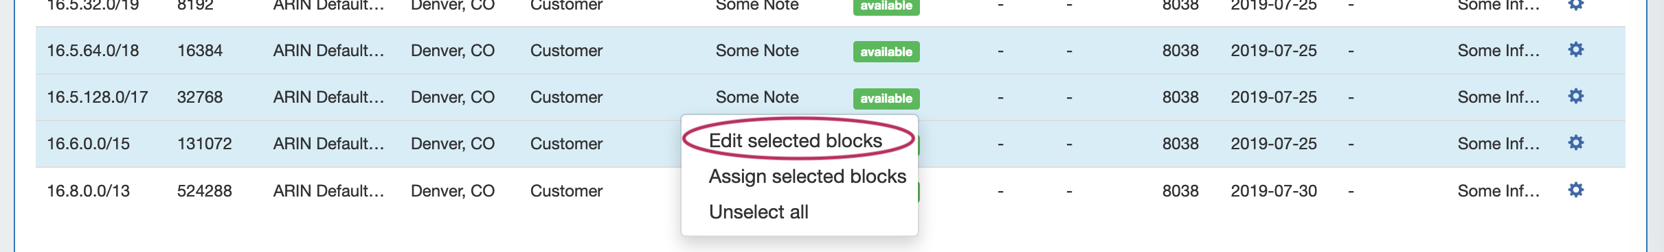Click Some Note in 16.5.128.0/17 row

(x=757, y=97)
